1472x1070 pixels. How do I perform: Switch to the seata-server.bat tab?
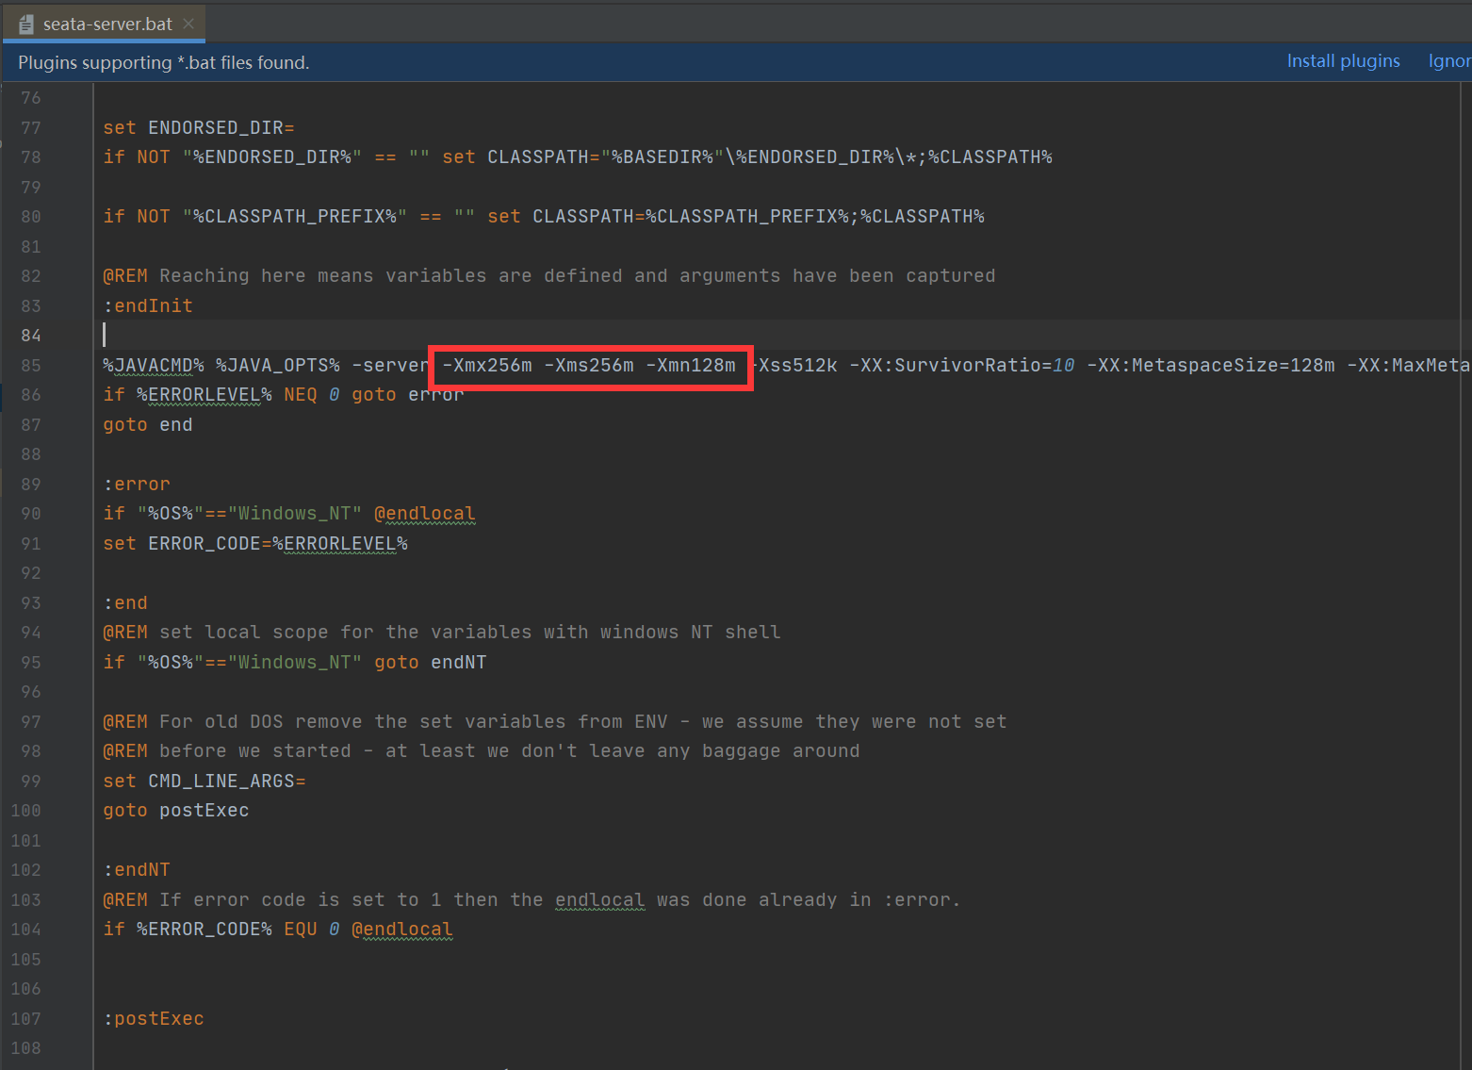[107, 25]
